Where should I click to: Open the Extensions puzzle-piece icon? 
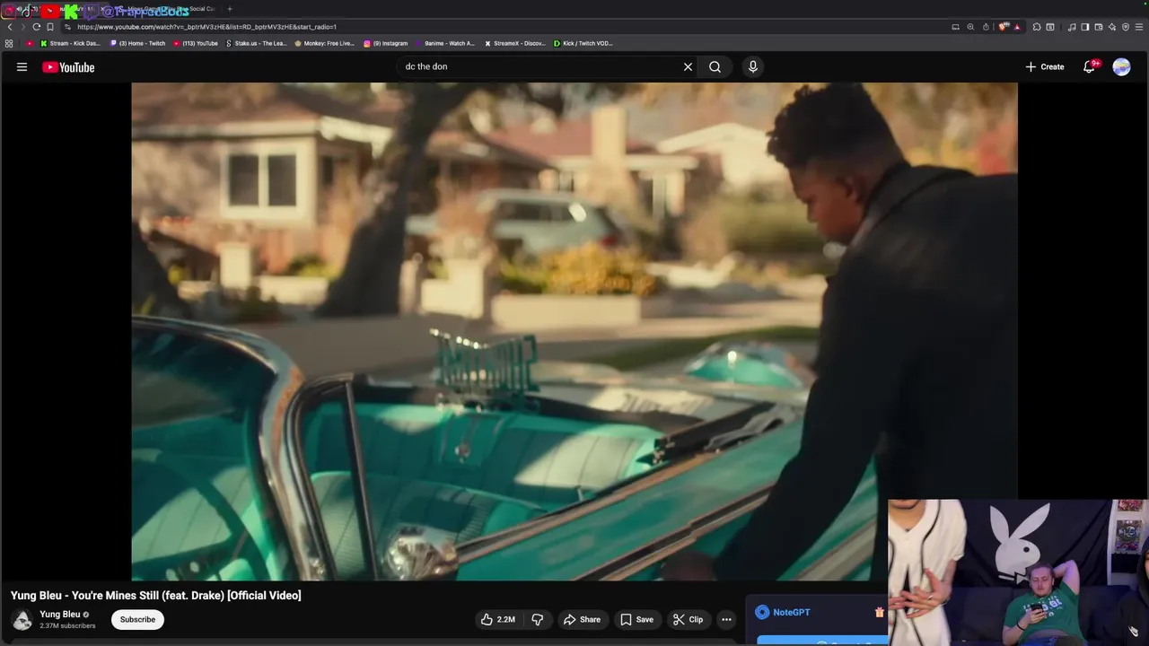tap(1037, 27)
